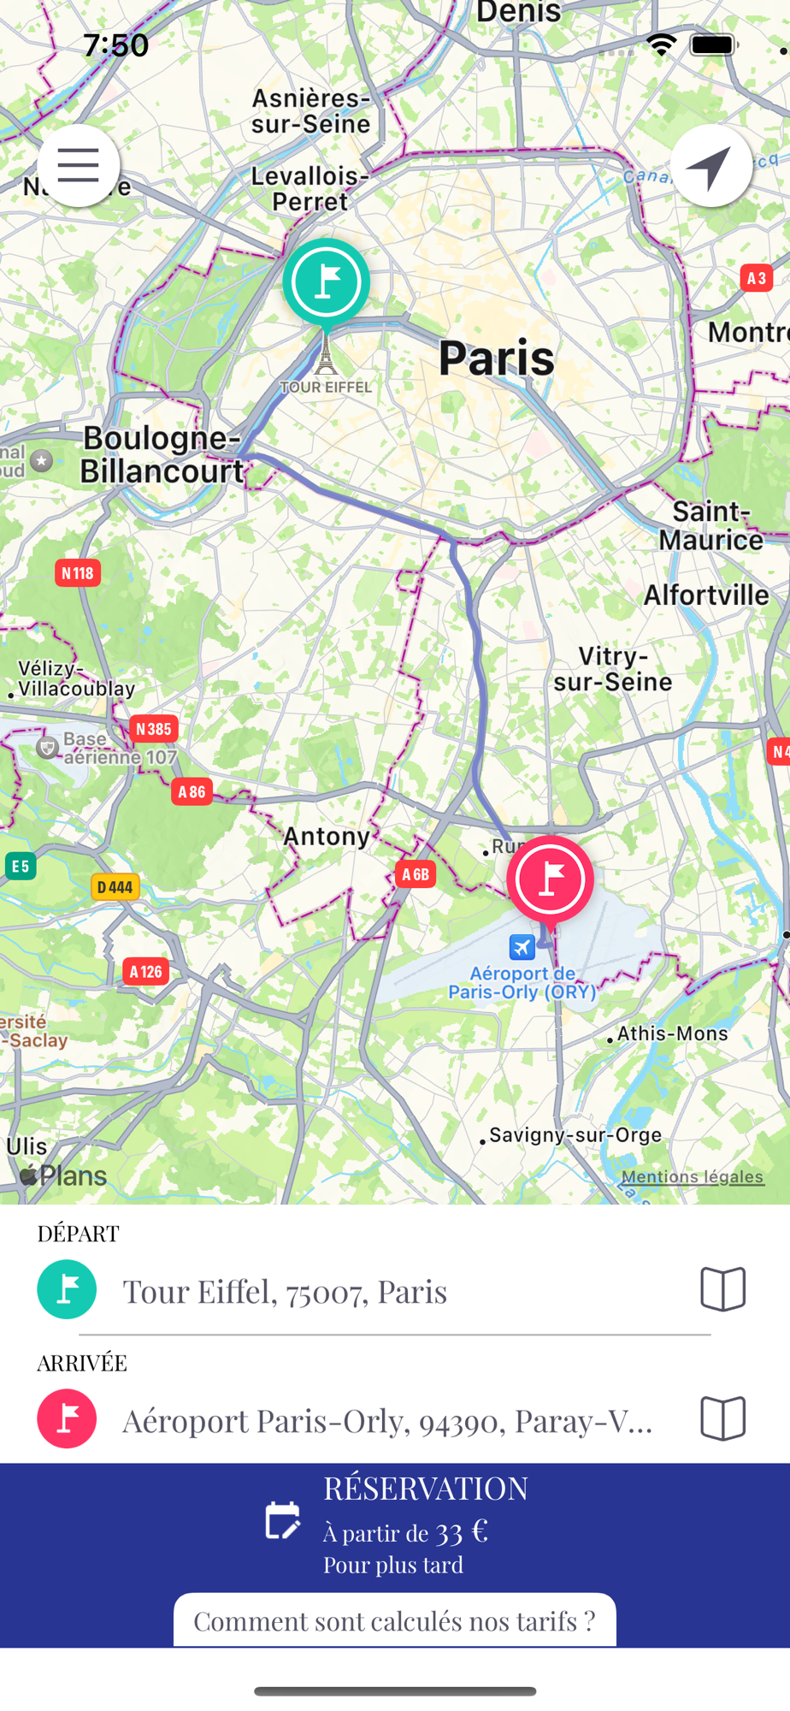The image size is (790, 1711).
Task: Tap the Paris city label on map
Action: click(x=497, y=358)
